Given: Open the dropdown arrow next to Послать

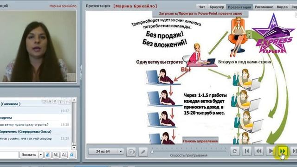Looking at the screenshot, I should pyautogui.click(x=41, y=154).
